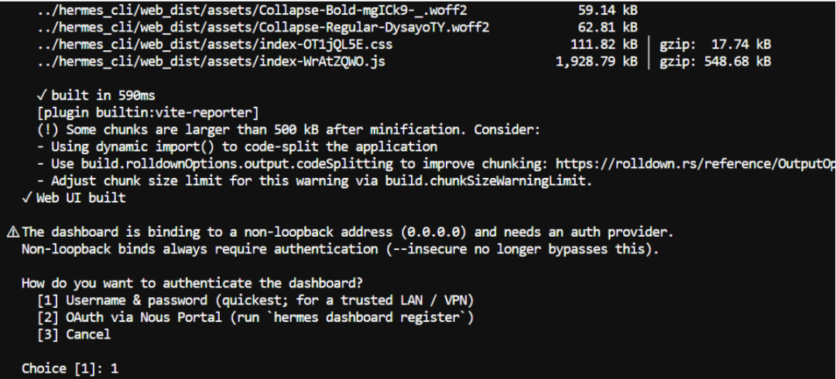Click the index-OT1jQL5E.css file path
The width and height of the screenshot is (836, 379).
pos(215,45)
